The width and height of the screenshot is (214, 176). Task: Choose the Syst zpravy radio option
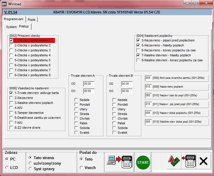click(x=30, y=169)
